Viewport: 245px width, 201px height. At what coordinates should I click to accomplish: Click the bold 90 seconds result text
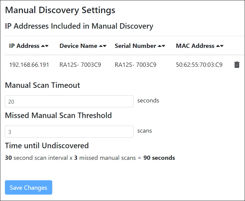[159, 158]
